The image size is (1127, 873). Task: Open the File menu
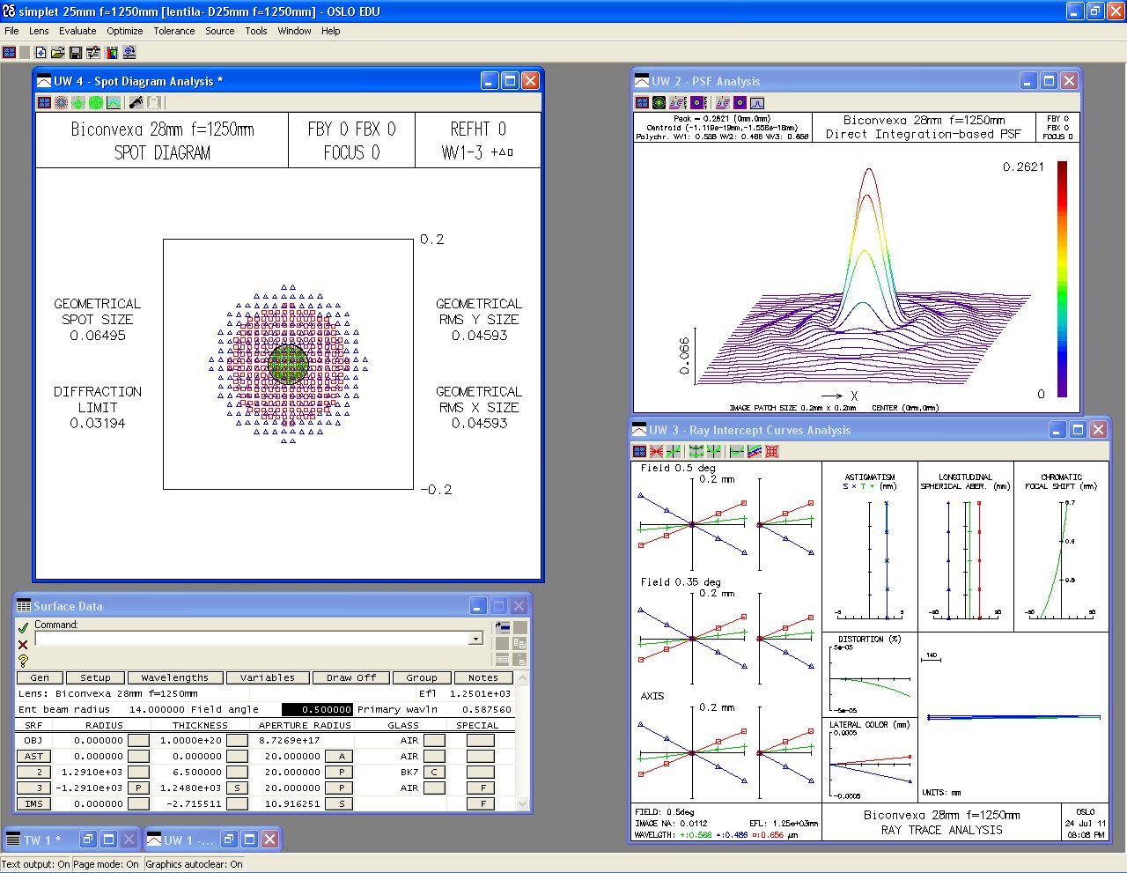[x=11, y=31]
